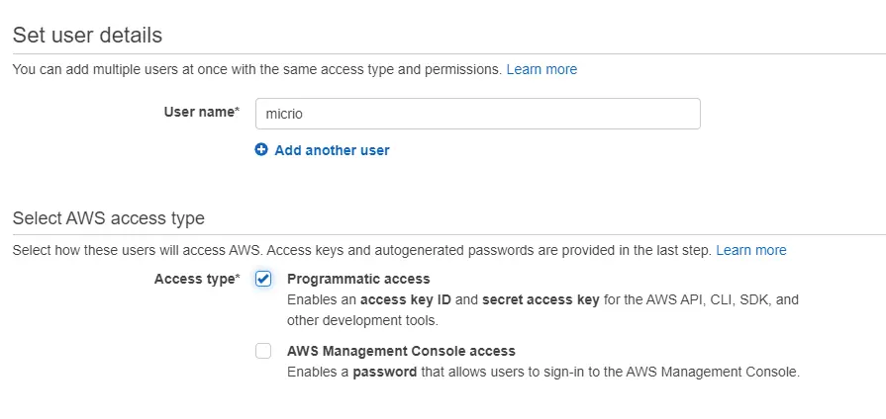Open Learn more link about adding multiple users
The image size is (886, 419).
[x=541, y=69]
